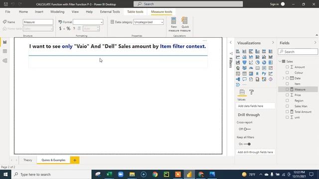319x179 pixels.
Task: Click the New measure button
Action: 174,24
